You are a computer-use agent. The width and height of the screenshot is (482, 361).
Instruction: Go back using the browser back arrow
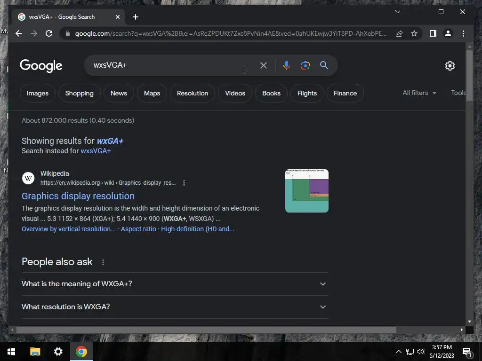click(x=19, y=33)
